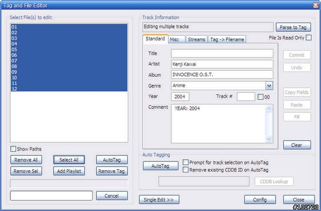Click Remove Tag button
Image resolution: width=321 pixels, height=211 pixels.
(112, 171)
